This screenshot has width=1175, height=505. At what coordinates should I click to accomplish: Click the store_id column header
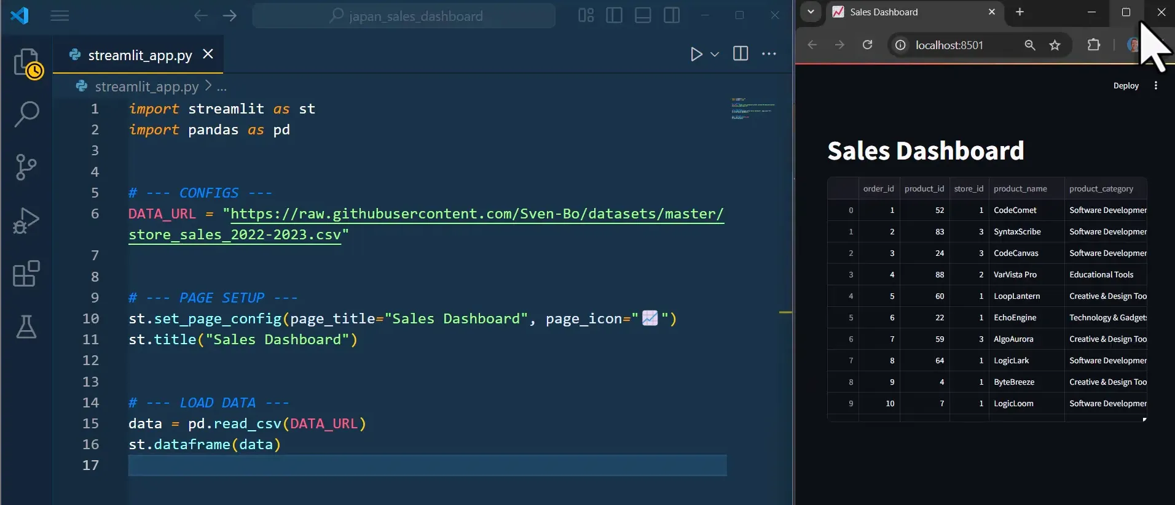pyautogui.click(x=969, y=188)
